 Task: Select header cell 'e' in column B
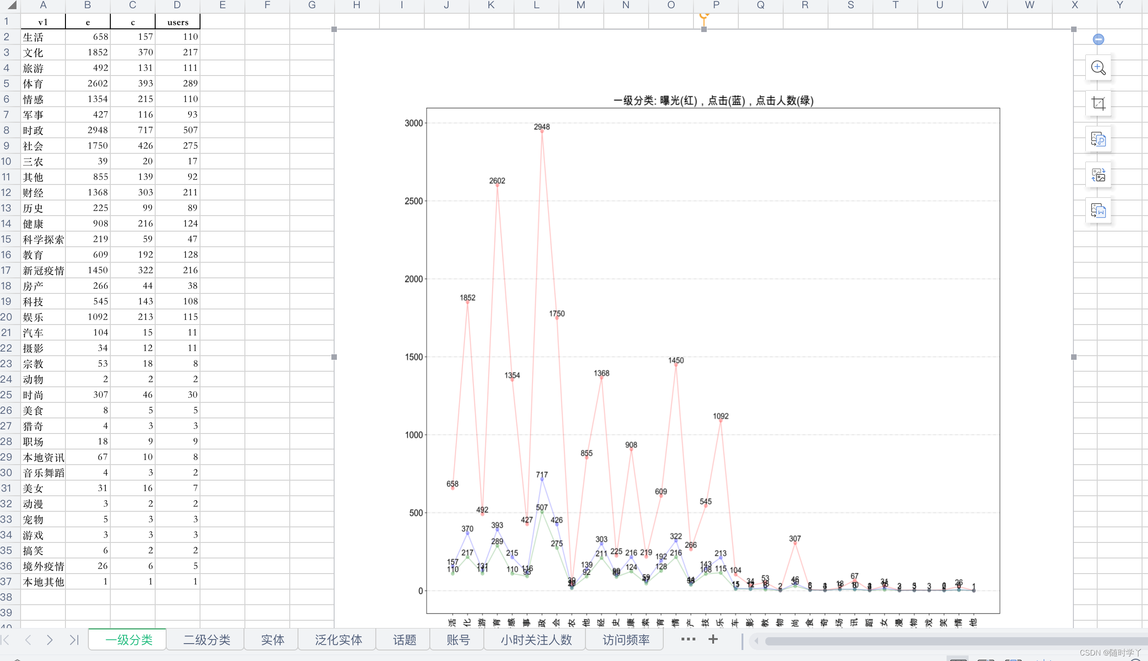pos(88,22)
